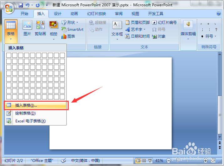Insert 日期和时间 date and time
224x166 pixels.
click(138, 36)
